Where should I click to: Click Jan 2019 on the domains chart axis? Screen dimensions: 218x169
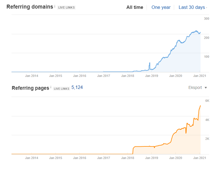[151, 76]
